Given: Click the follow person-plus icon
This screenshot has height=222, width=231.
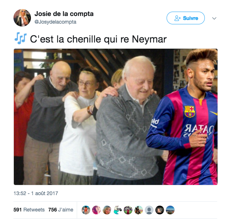Looking at the screenshot, I should (x=178, y=18).
